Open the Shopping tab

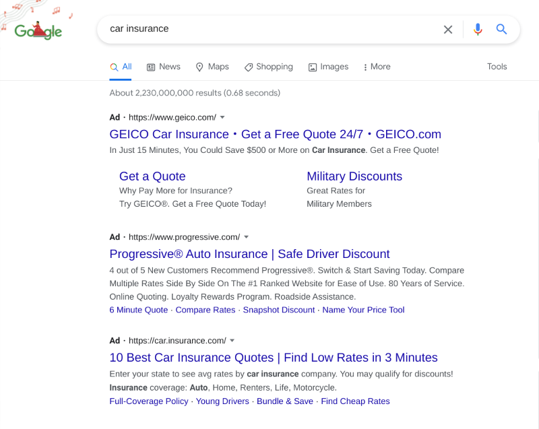pos(268,67)
